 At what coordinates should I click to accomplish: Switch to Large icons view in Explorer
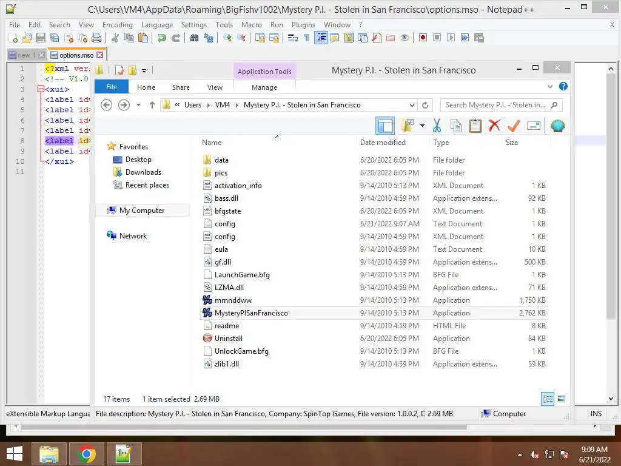(x=561, y=399)
